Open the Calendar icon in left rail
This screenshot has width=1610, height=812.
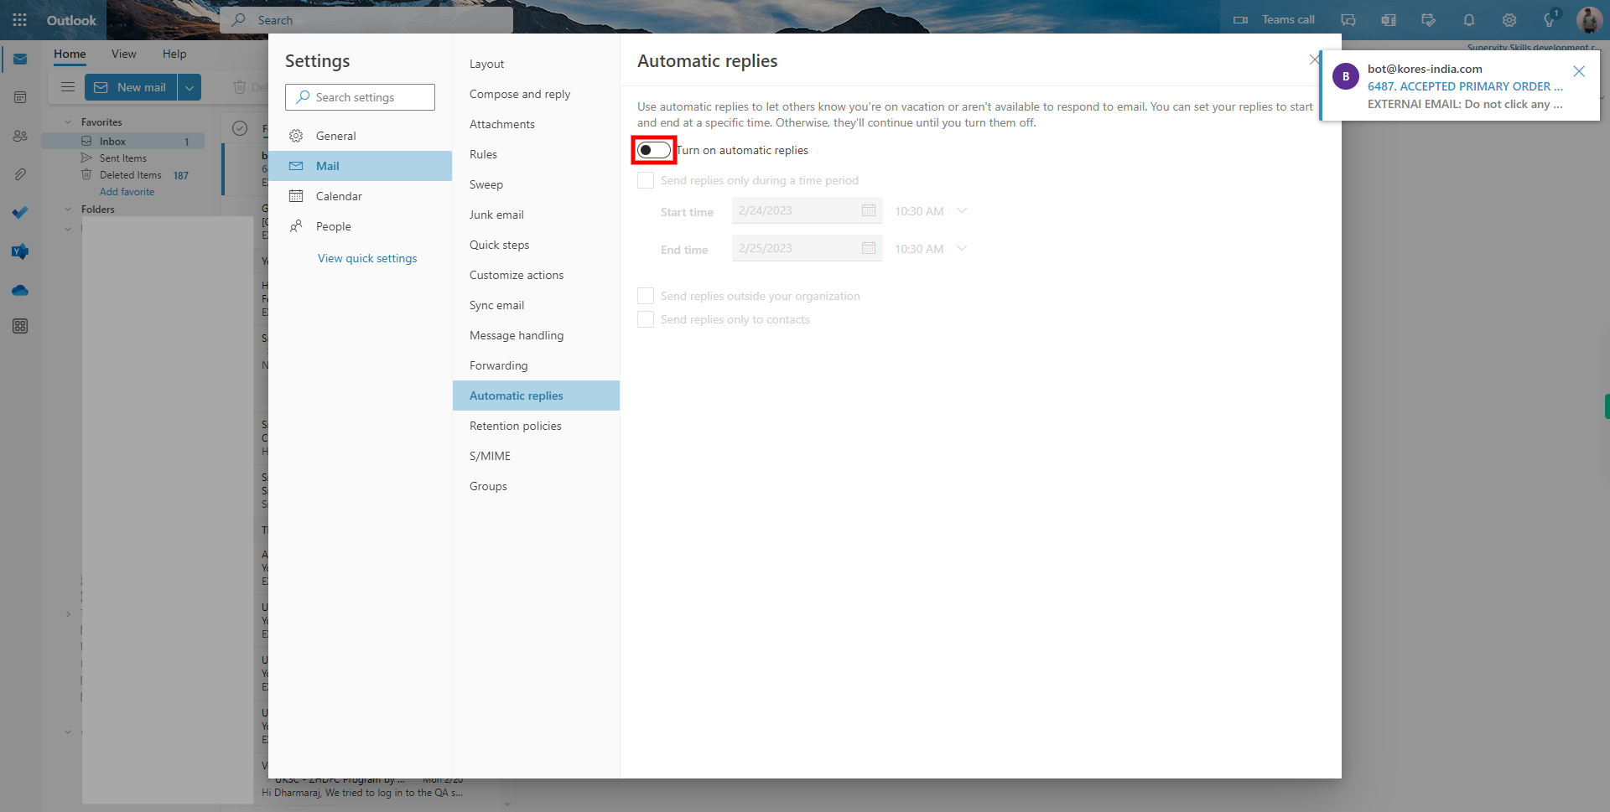tap(20, 98)
